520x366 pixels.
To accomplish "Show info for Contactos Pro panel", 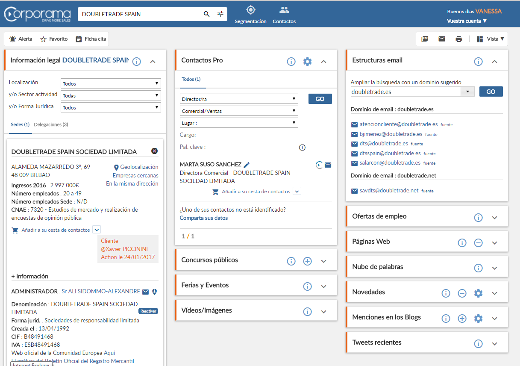I will click(291, 62).
